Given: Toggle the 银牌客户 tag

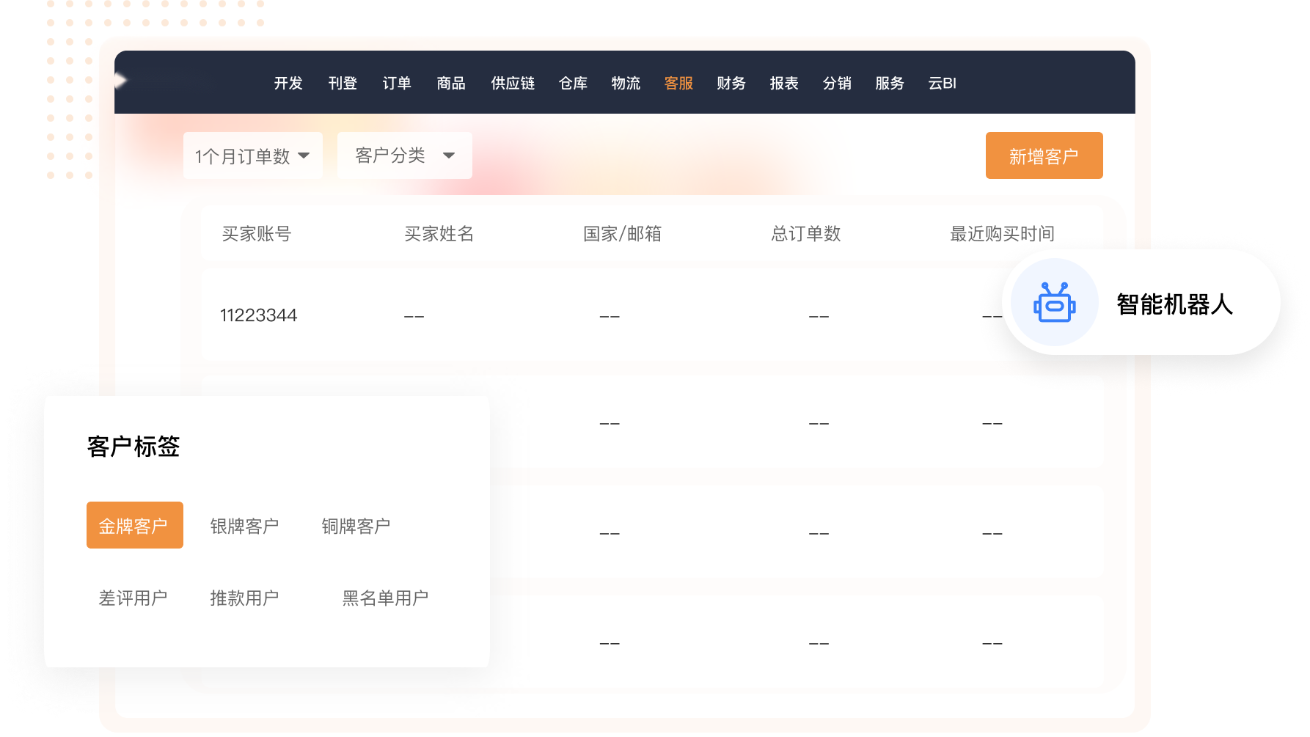Looking at the screenshot, I should pyautogui.click(x=244, y=526).
